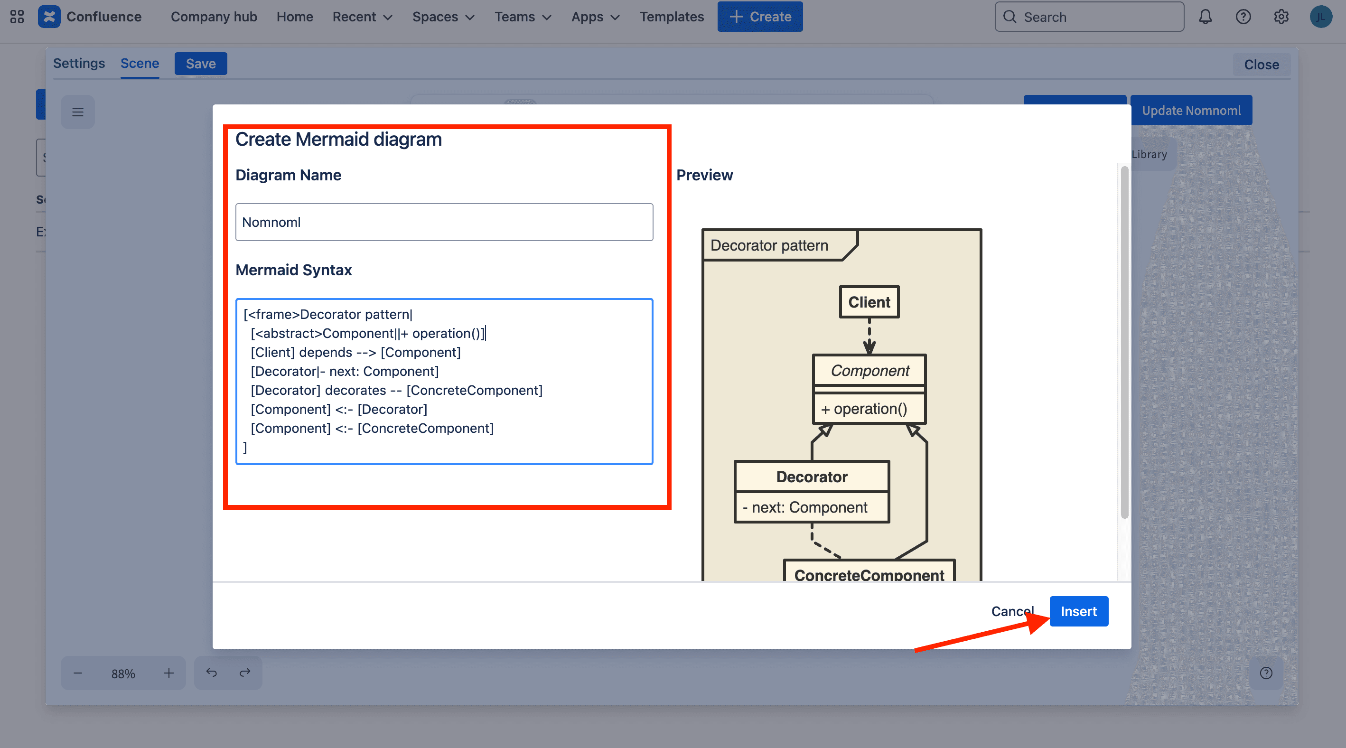Open the Library panel
The height and width of the screenshot is (748, 1346).
[x=1149, y=154]
